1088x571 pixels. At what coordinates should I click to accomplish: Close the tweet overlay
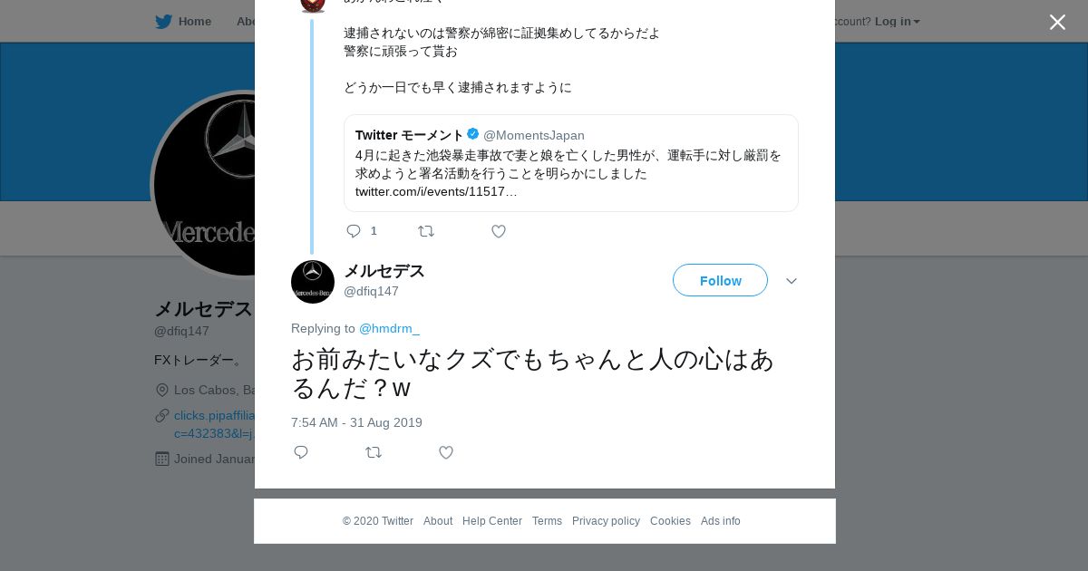(x=1057, y=23)
